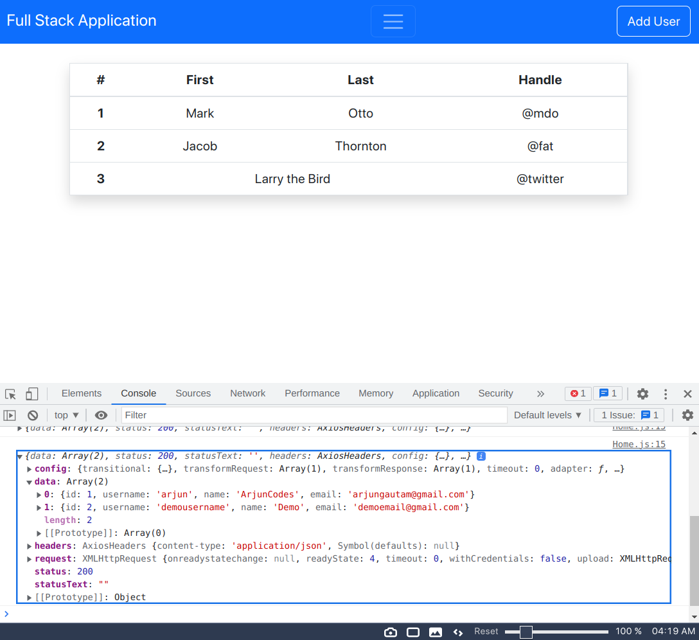Image resolution: width=699 pixels, height=640 pixels.
Task: Open the Full Stack Application brand link
Action: click(x=82, y=21)
